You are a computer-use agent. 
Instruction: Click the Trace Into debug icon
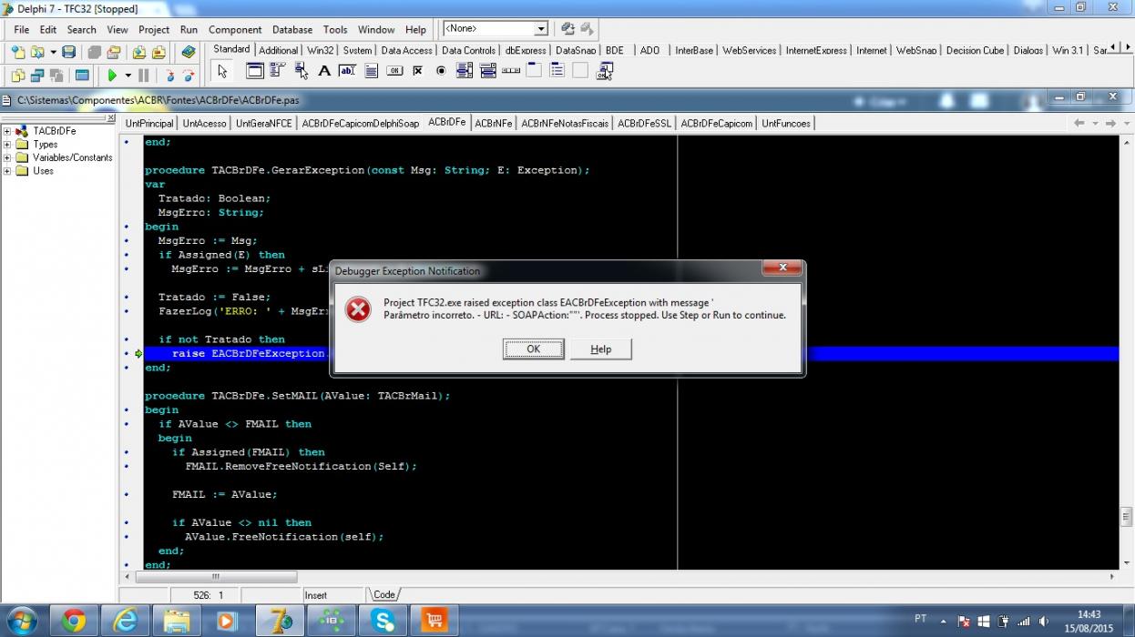pos(169,76)
